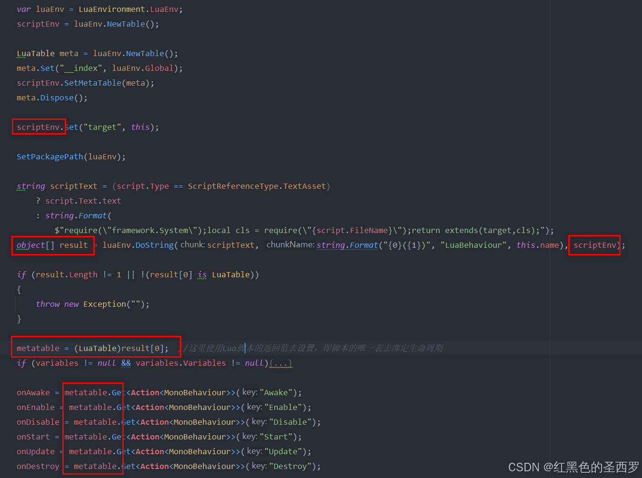The width and height of the screenshot is (642, 478).
Task: Click the onStart field name
Action: click(x=33, y=437)
